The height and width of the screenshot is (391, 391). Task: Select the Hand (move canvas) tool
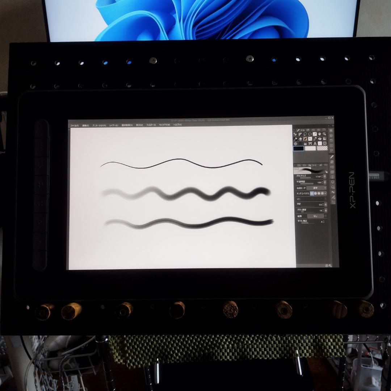coord(320,134)
